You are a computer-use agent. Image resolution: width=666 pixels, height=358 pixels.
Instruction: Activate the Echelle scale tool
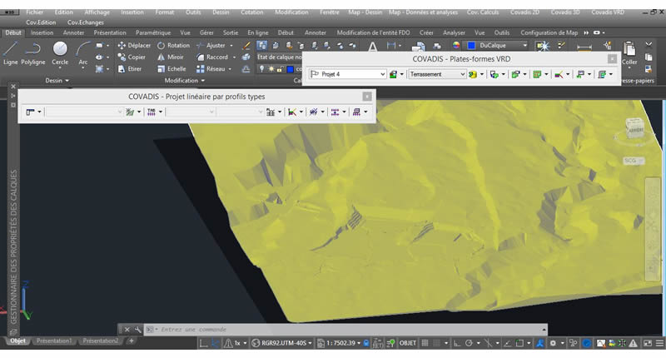tap(171, 69)
